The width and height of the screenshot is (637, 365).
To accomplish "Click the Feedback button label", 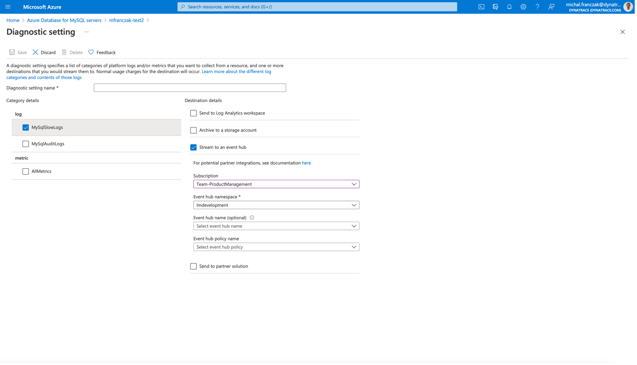I will (x=106, y=52).
